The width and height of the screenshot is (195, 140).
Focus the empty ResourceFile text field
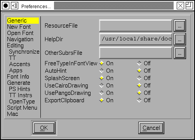point(136,26)
